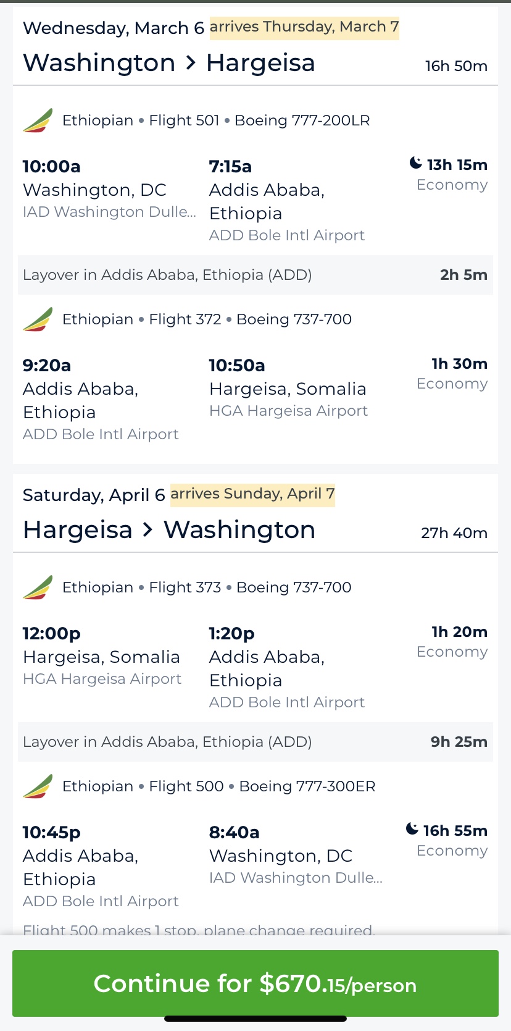Tap the 10:00a Washington, DC departure time

(52, 167)
